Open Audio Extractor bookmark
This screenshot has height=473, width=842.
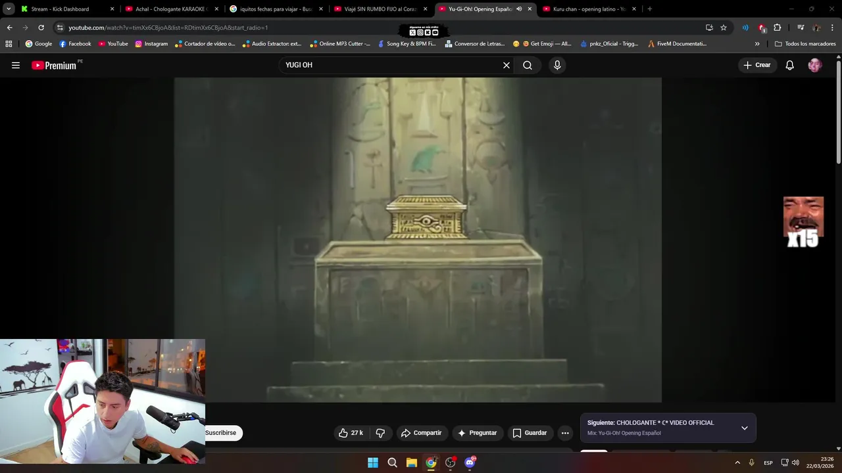pos(272,44)
